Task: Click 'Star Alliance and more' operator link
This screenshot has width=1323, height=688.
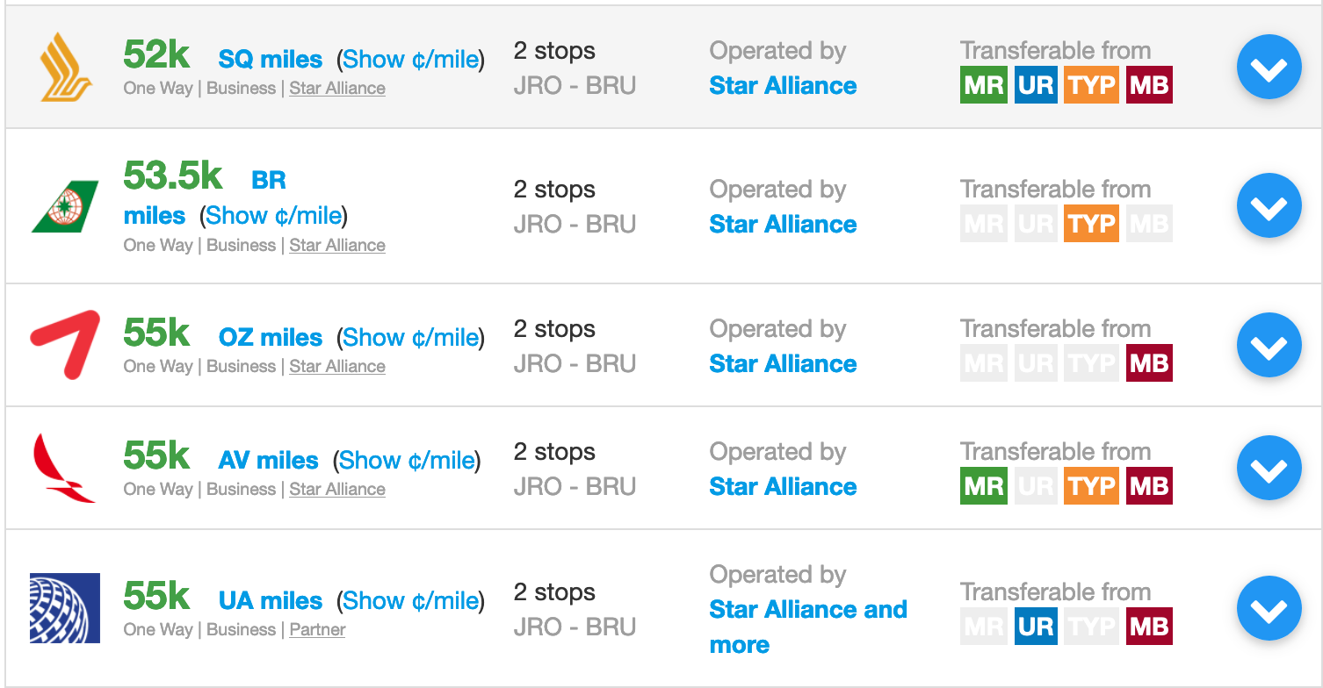Action: (x=807, y=610)
